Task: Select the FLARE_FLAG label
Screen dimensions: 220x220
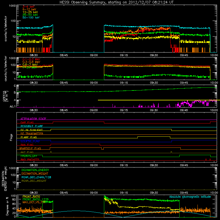Action: [x=29, y=137]
